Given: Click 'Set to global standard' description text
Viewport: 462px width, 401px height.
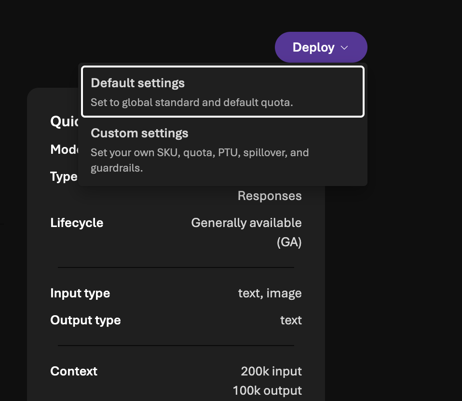Looking at the screenshot, I should tap(191, 103).
